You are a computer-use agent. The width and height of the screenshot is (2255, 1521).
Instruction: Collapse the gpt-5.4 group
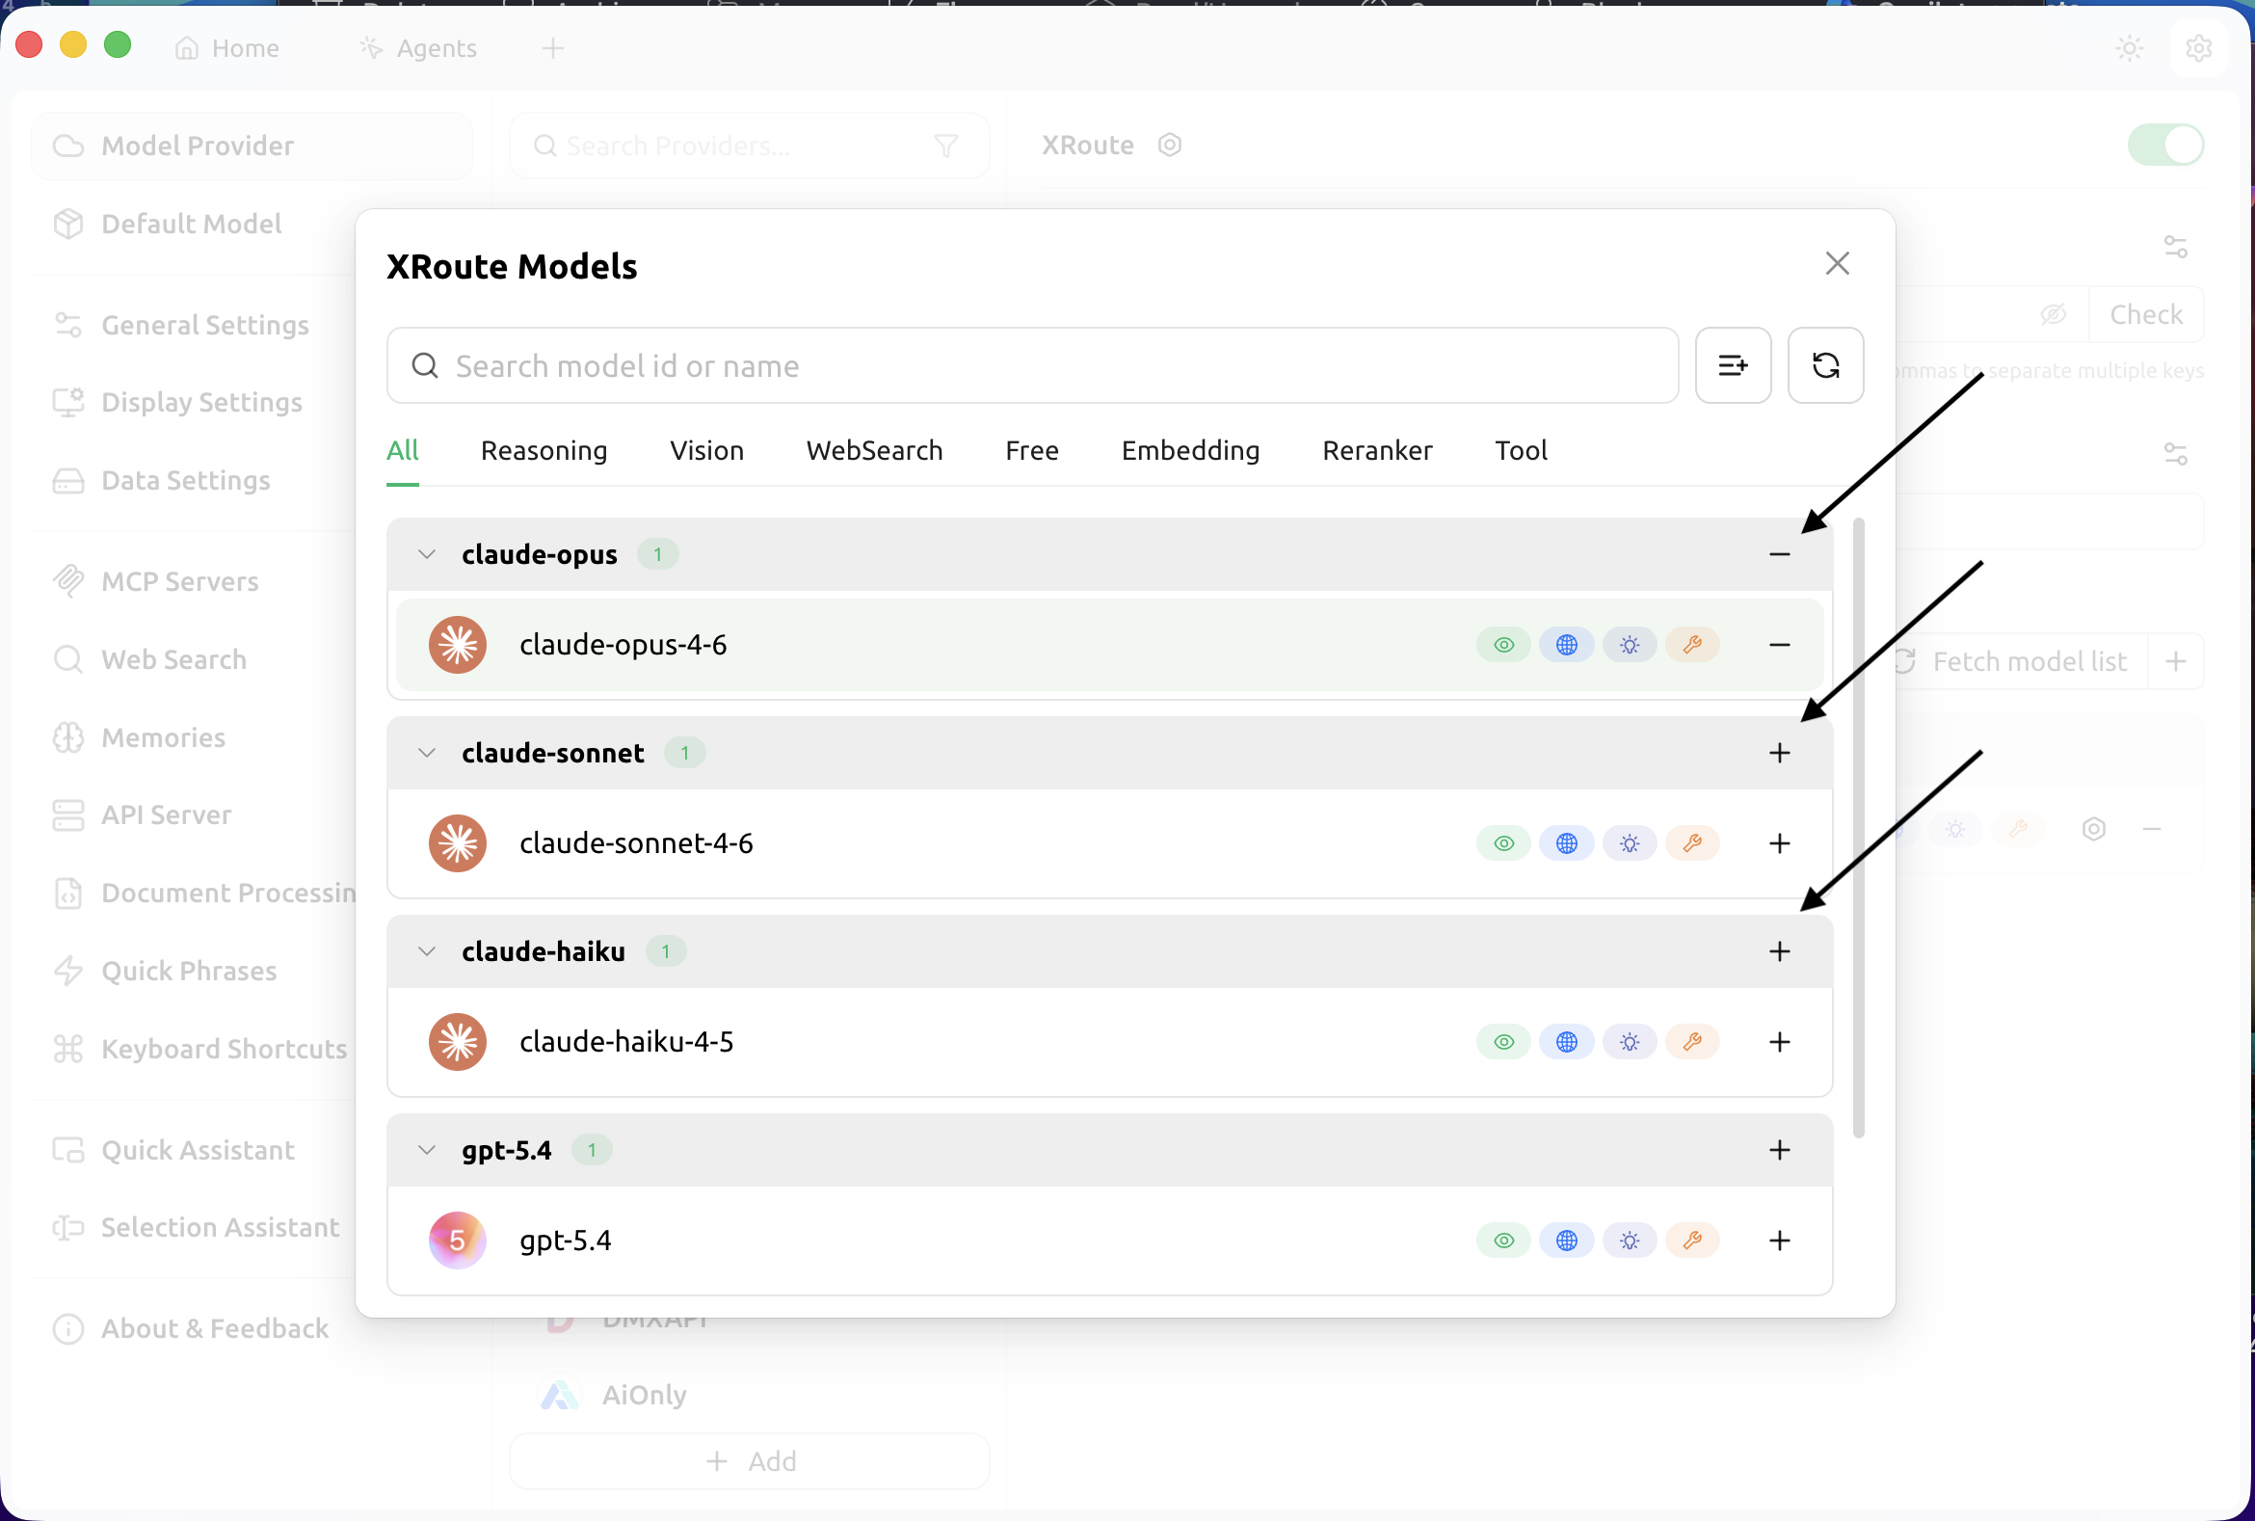tap(427, 1150)
